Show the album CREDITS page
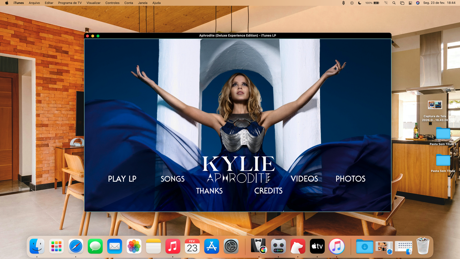This screenshot has width=460, height=259. 268,191
